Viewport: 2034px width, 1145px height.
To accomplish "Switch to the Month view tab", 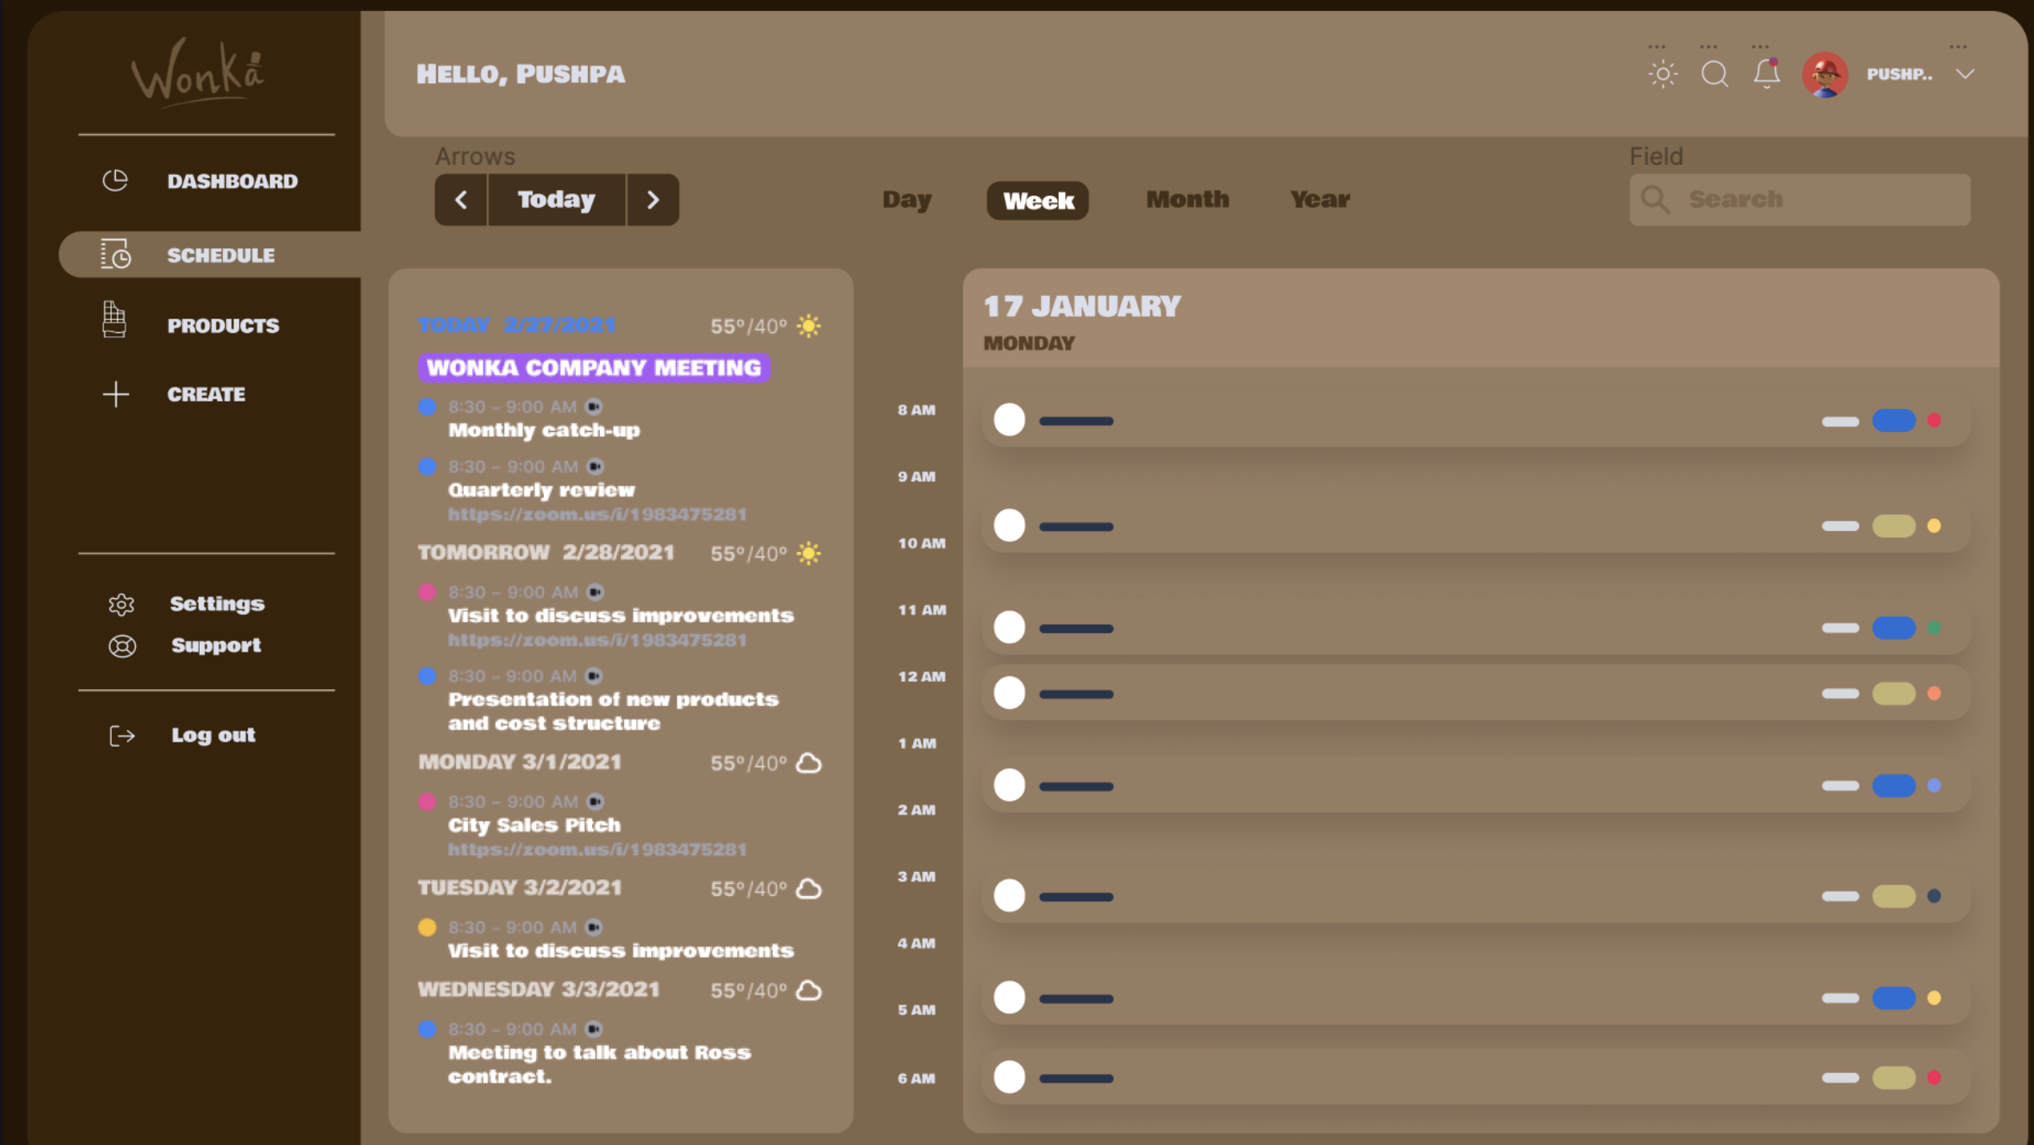I will (x=1187, y=200).
